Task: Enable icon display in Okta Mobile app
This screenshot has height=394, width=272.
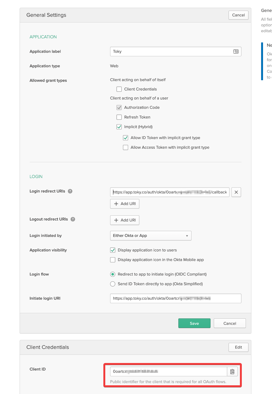Action: 113,260
